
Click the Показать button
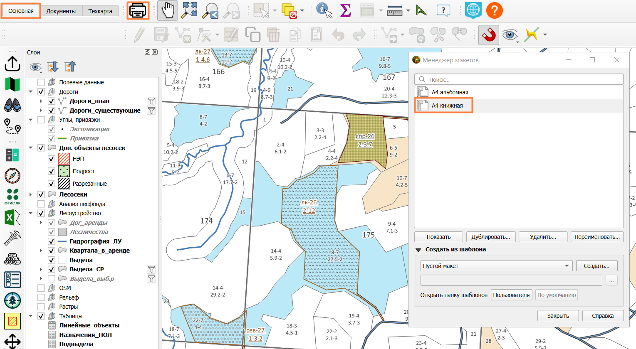438,237
